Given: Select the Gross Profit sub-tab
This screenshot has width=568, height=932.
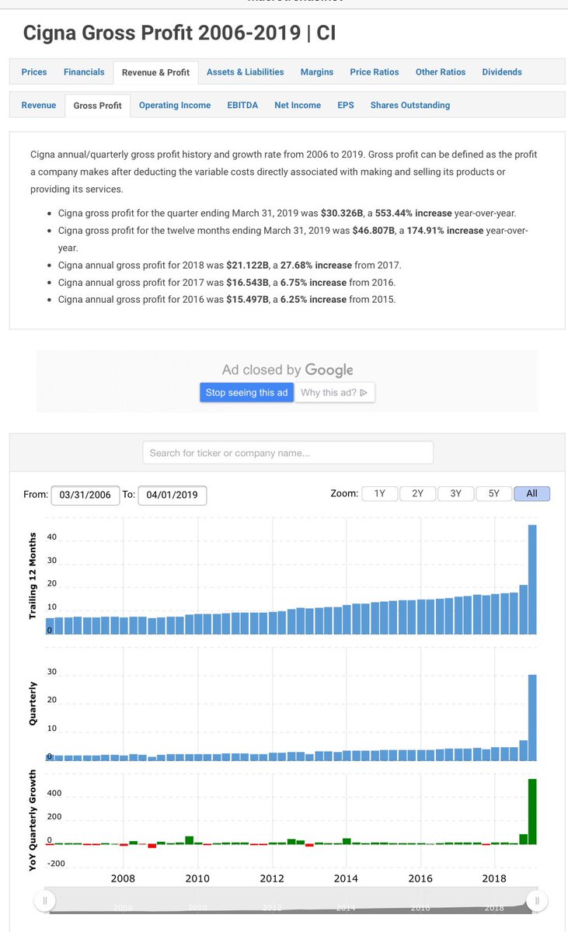Looking at the screenshot, I should coord(98,106).
